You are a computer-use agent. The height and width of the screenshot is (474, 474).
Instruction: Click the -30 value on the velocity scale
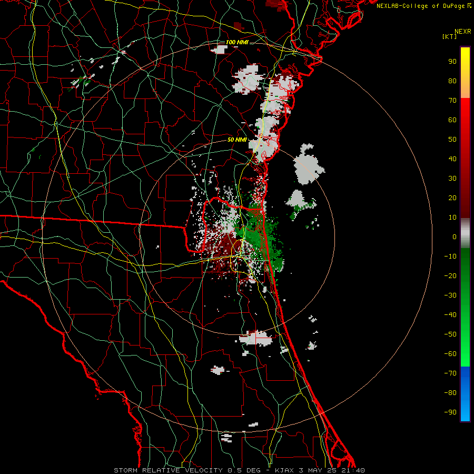(x=450, y=295)
